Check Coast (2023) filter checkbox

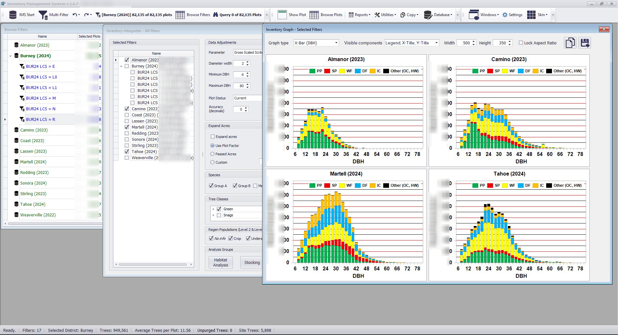127,115
